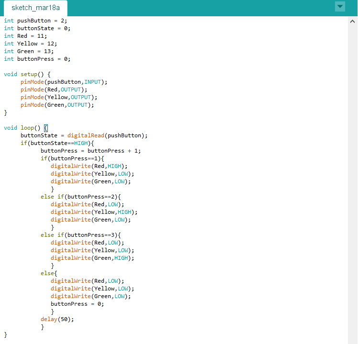This screenshot has height=344, width=358.
Task: Click 'digitalWrite(Red,HIGH);' line
Action: coord(89,166)
